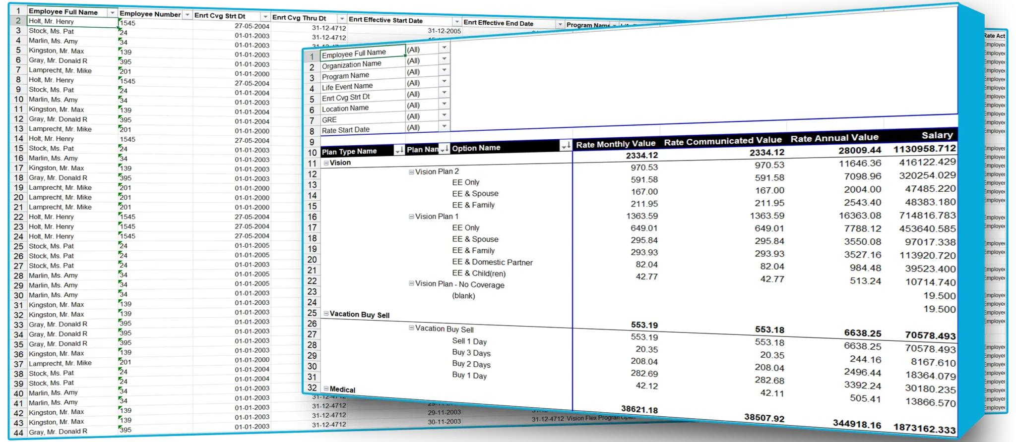This screenshot has width=1016, height=442.
Task: Open Enrt Effective Start Date filter arrow
Action: pos(456,22)
